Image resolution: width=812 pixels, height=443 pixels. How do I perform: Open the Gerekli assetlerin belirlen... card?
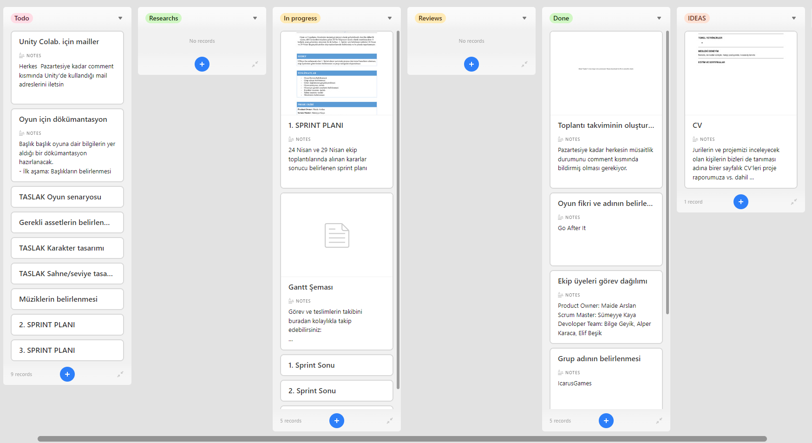tap(67, 222)
